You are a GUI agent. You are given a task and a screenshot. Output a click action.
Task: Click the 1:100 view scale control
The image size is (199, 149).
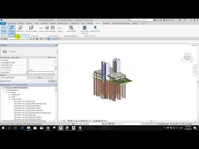pos(63,121)
